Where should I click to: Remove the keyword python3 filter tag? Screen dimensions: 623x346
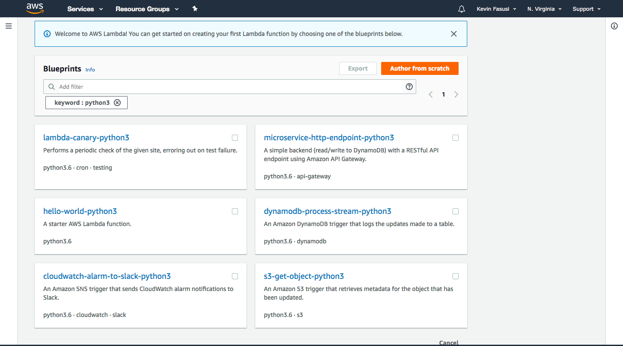point(117,103)
